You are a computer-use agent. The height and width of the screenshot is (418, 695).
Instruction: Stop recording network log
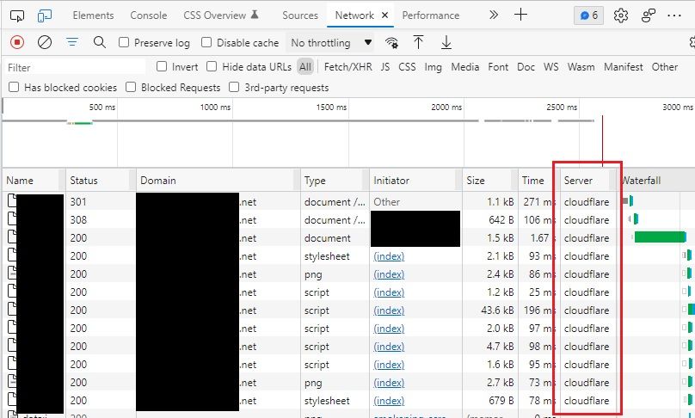[x=17, y=42]
